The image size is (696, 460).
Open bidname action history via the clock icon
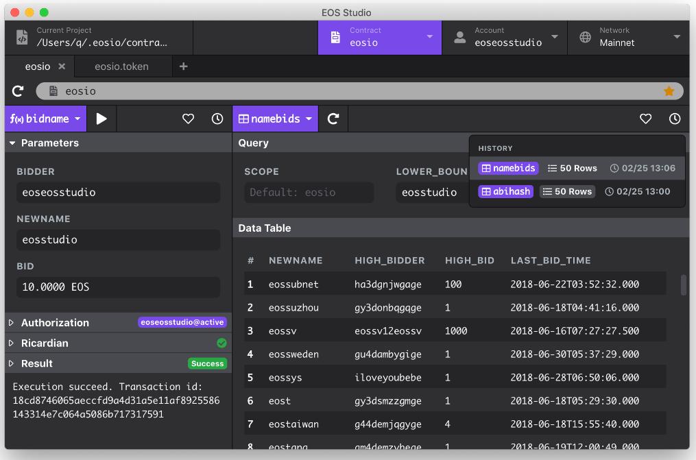click(217, 118)
